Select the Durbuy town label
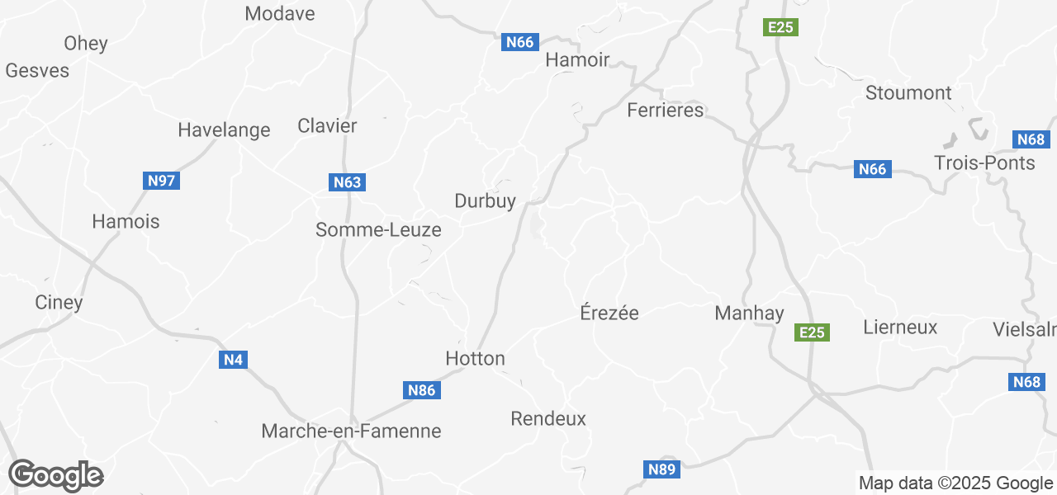1057x495 pixels. coord(486,200)
